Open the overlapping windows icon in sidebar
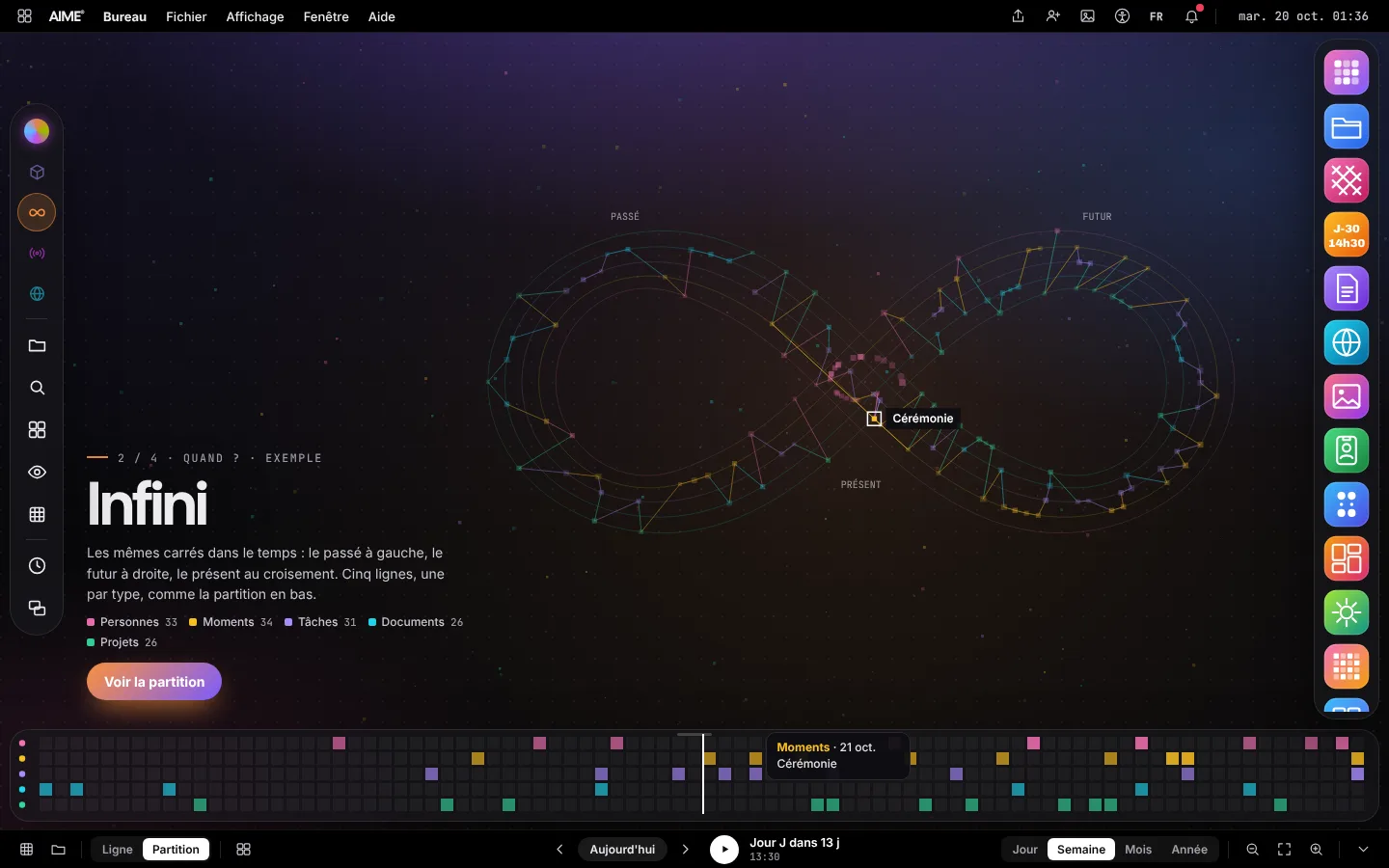Viewport: 1389px width, 868px height. 37,608
